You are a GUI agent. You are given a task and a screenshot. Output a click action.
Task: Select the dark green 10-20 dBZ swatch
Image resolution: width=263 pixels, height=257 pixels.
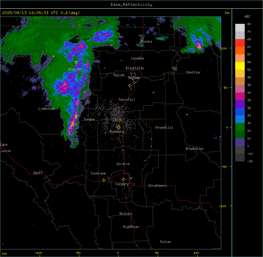click(240, 135)
